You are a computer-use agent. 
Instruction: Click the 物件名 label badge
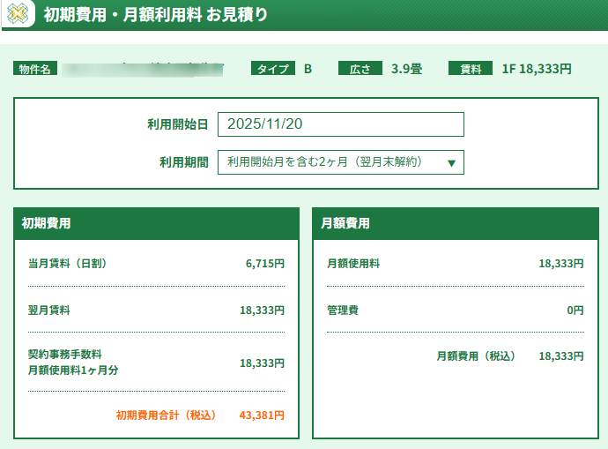[35, 69]
